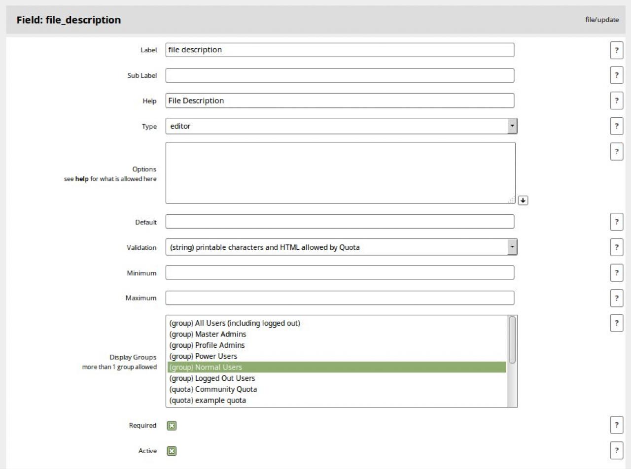Expand Options textarea with down arrow icon
631x469 pixels.
[523, 201]
